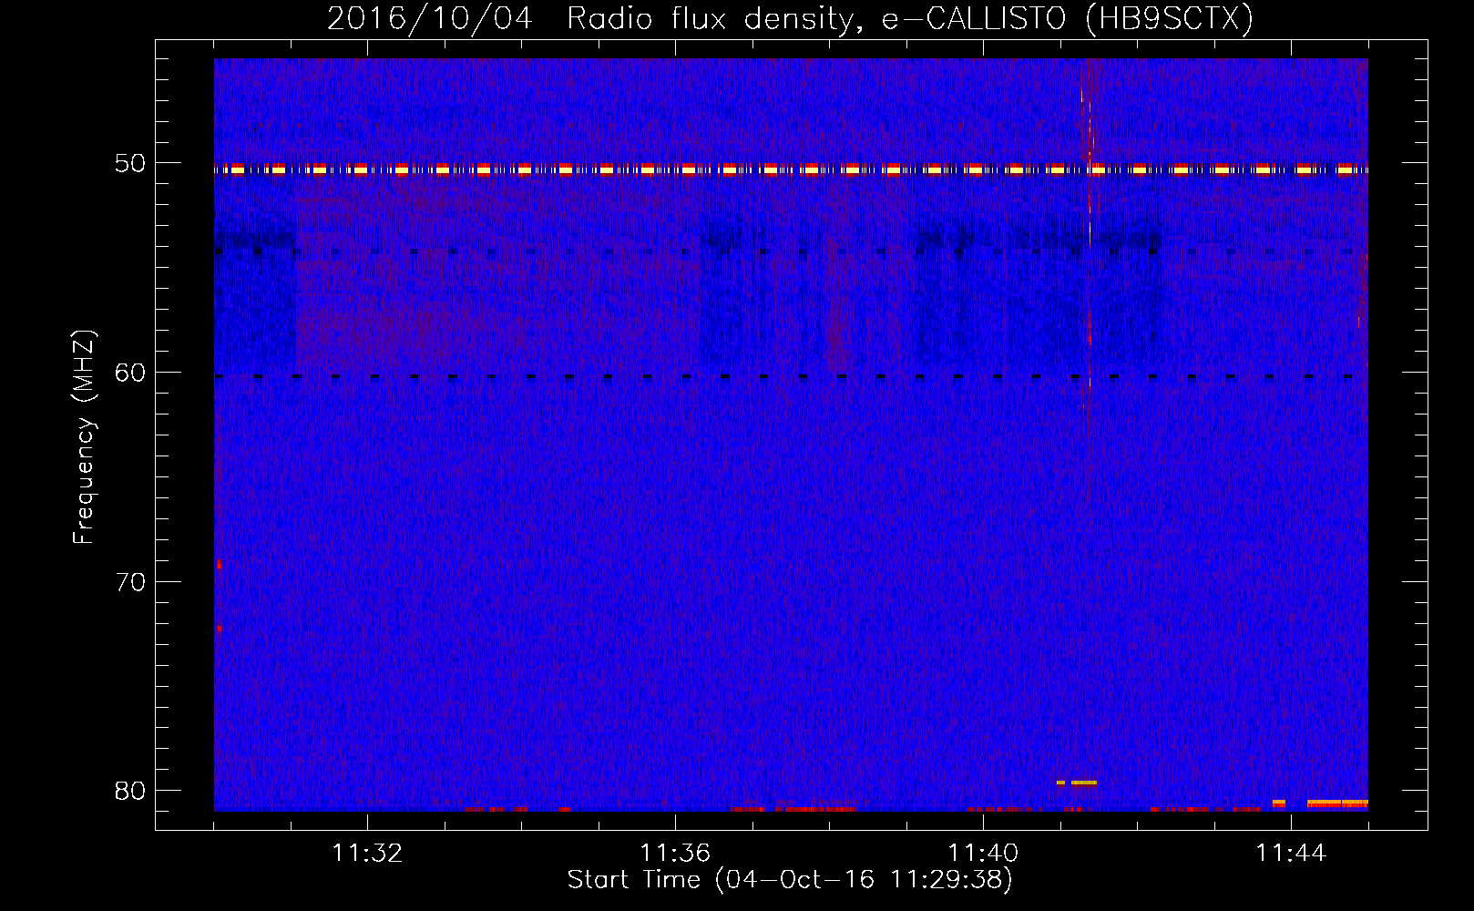Click the 11:32 time tick label

pos(367,854)
